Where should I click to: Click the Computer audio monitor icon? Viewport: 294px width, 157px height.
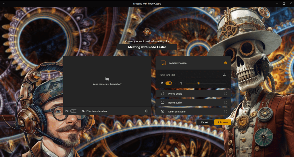tap(163, 63)
